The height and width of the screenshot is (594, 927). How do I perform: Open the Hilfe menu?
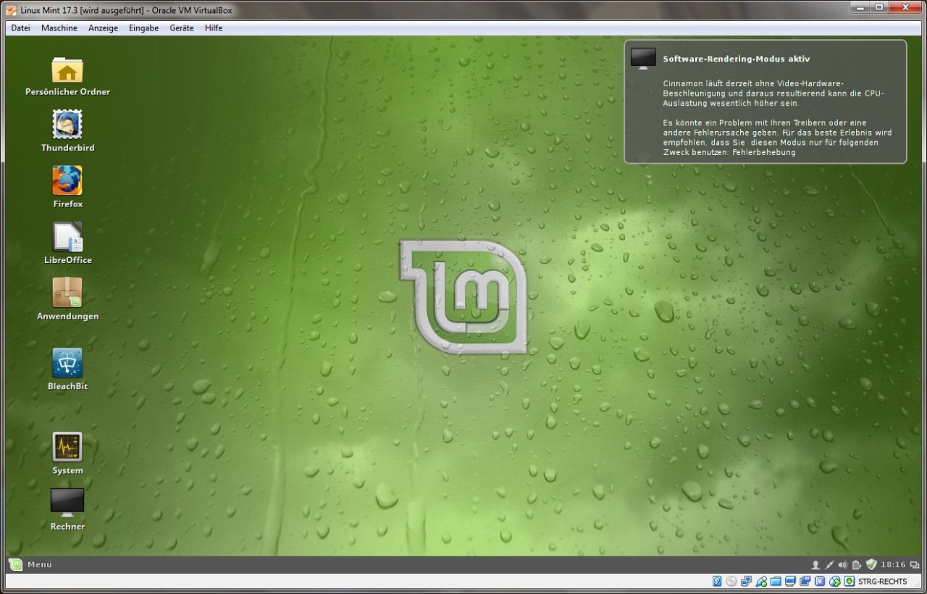(x=214, y=28)
